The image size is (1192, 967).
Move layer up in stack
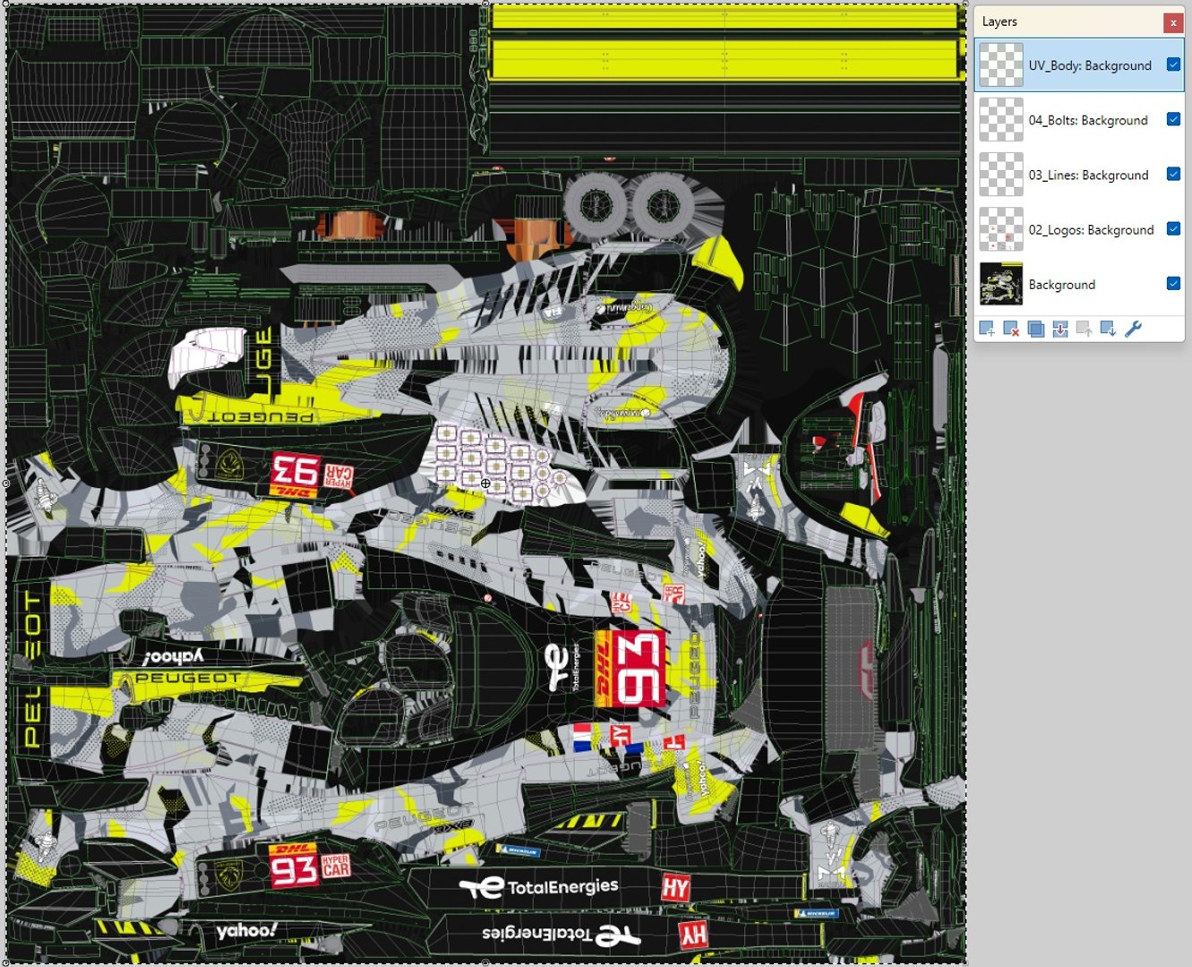click(1084, 329)
